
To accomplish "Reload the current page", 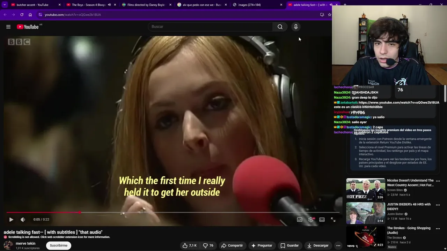I will [22, 15].
